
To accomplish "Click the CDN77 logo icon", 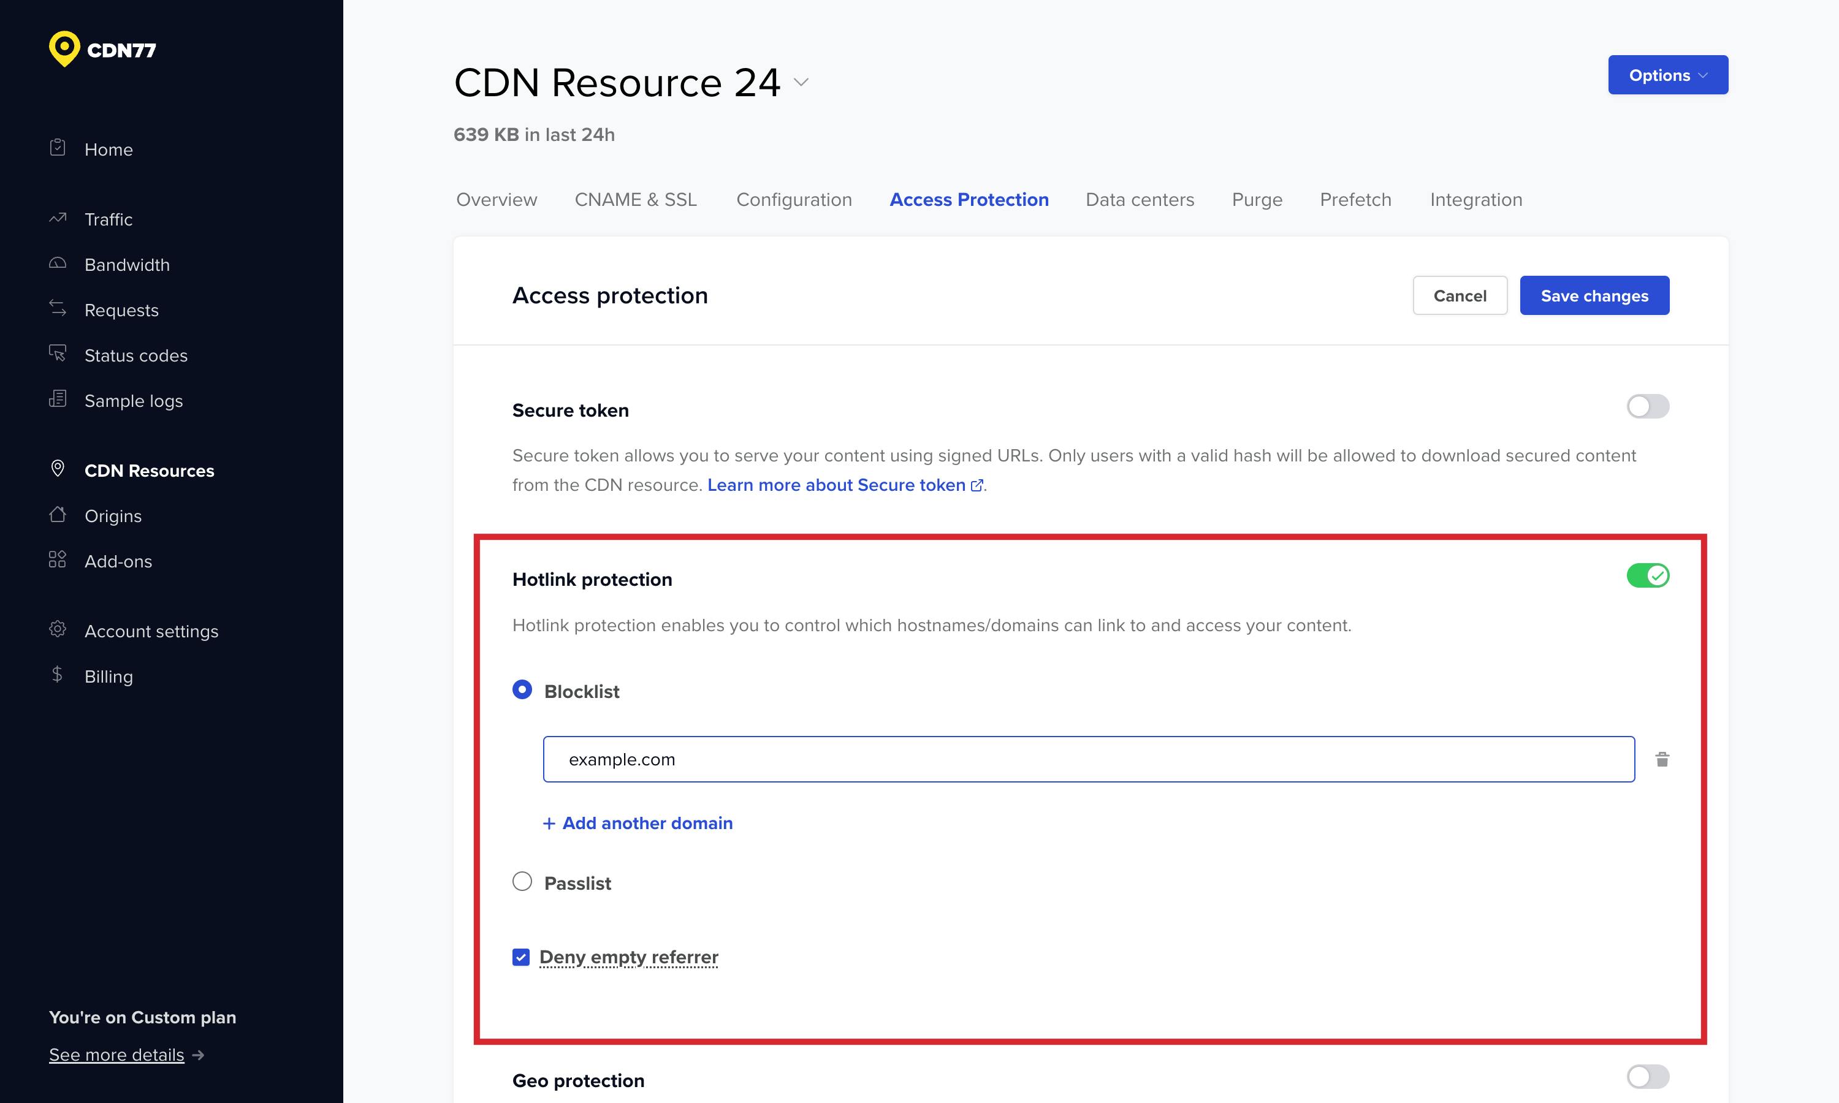I will (64, 48).
